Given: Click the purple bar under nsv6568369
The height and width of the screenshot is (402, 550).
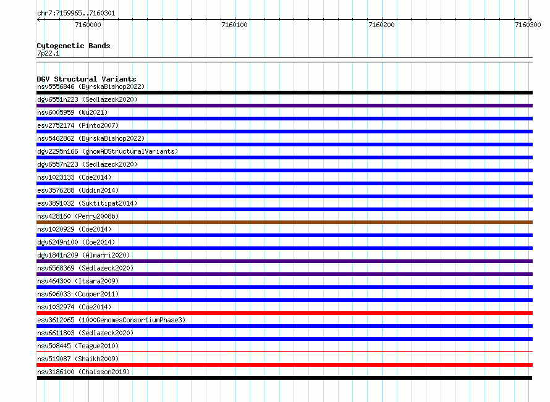Looking at the screenshot, I should click(x=284, y=274).
